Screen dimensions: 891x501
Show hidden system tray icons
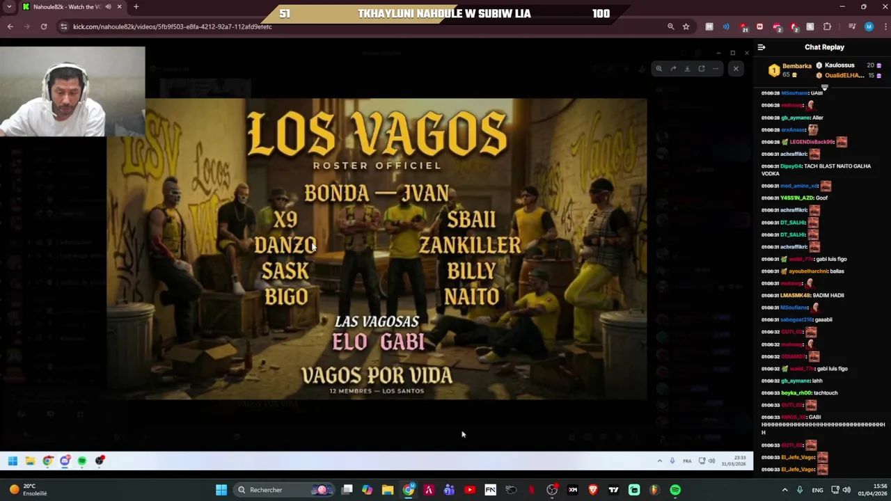[784, 490]
